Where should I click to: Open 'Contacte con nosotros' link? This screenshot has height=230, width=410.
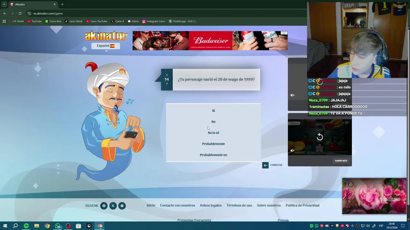pos(177,205)
